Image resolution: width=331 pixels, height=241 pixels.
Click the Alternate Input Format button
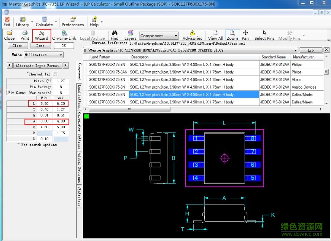(x=37, y=66)
